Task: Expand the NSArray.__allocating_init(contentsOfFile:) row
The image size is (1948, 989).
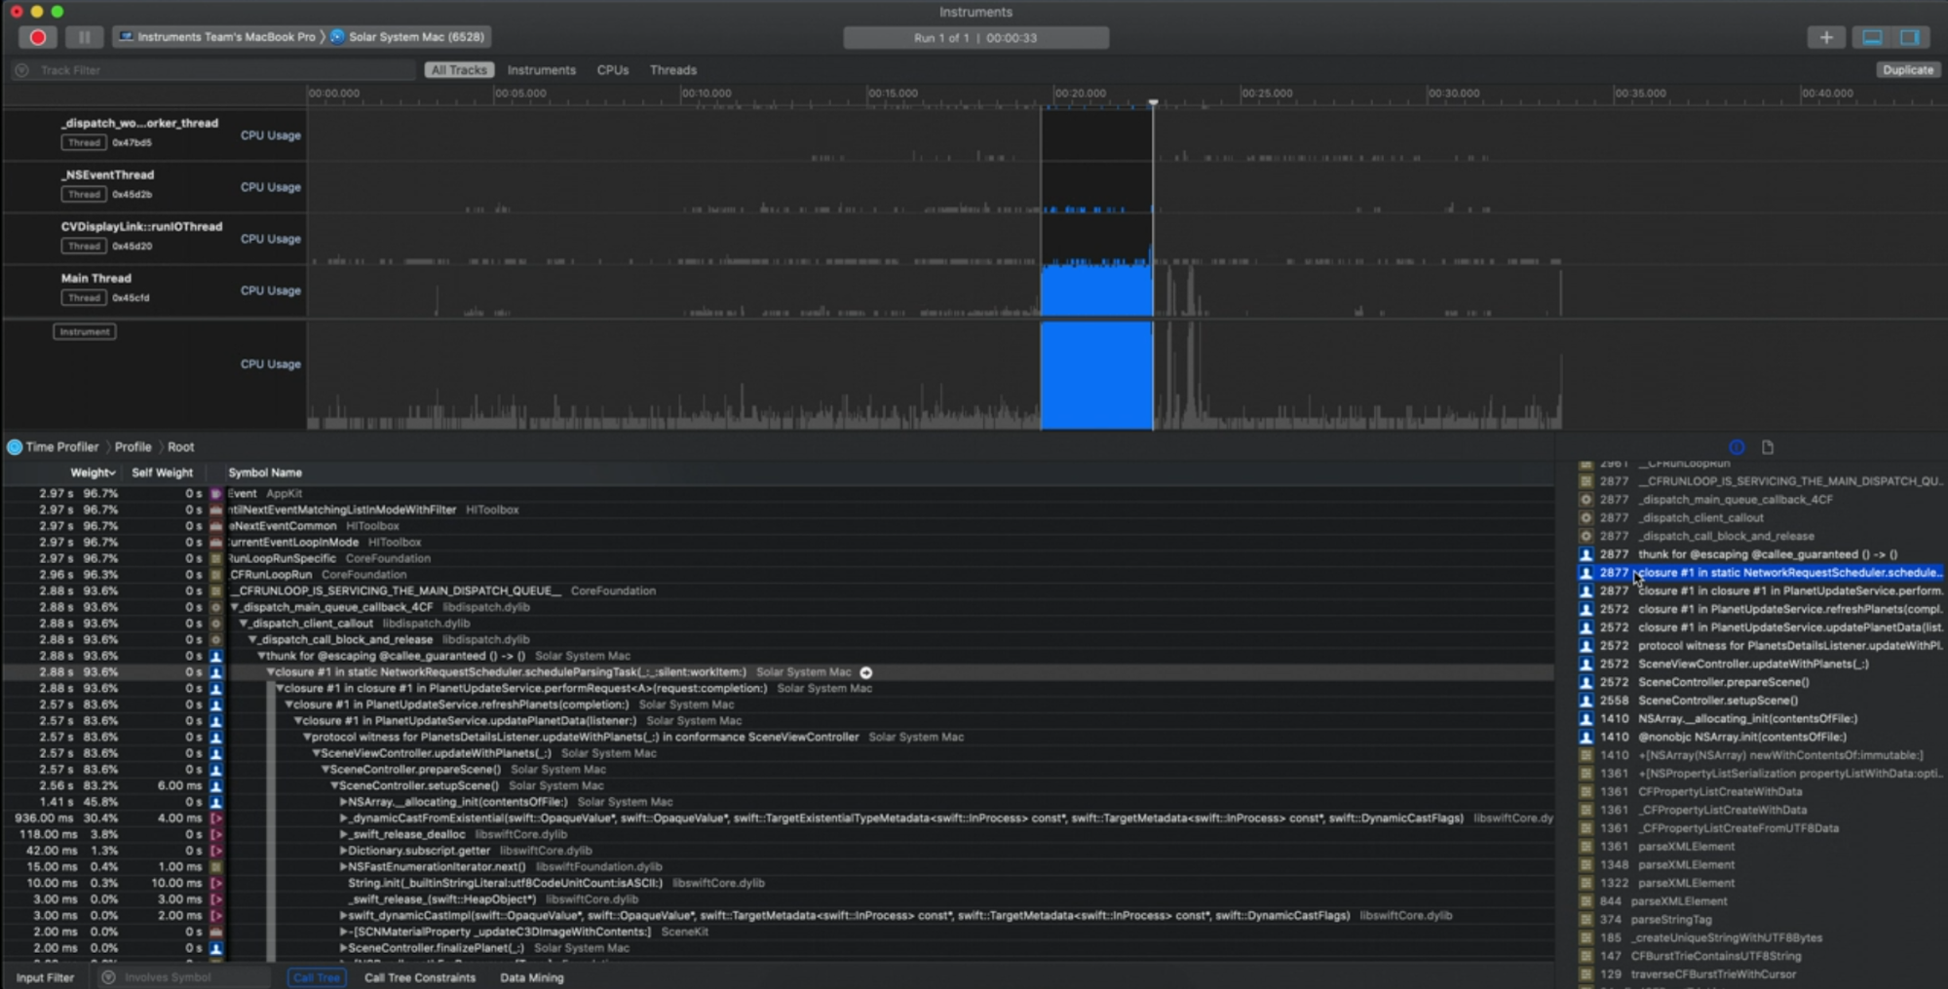Action: click(343, 802)
